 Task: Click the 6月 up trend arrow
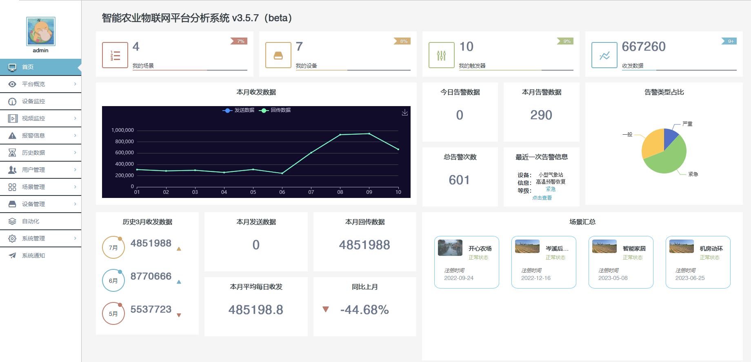click(179, 282)
